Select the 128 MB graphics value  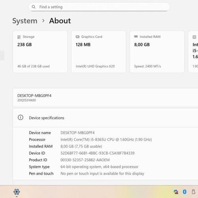[x=83, y=45]
